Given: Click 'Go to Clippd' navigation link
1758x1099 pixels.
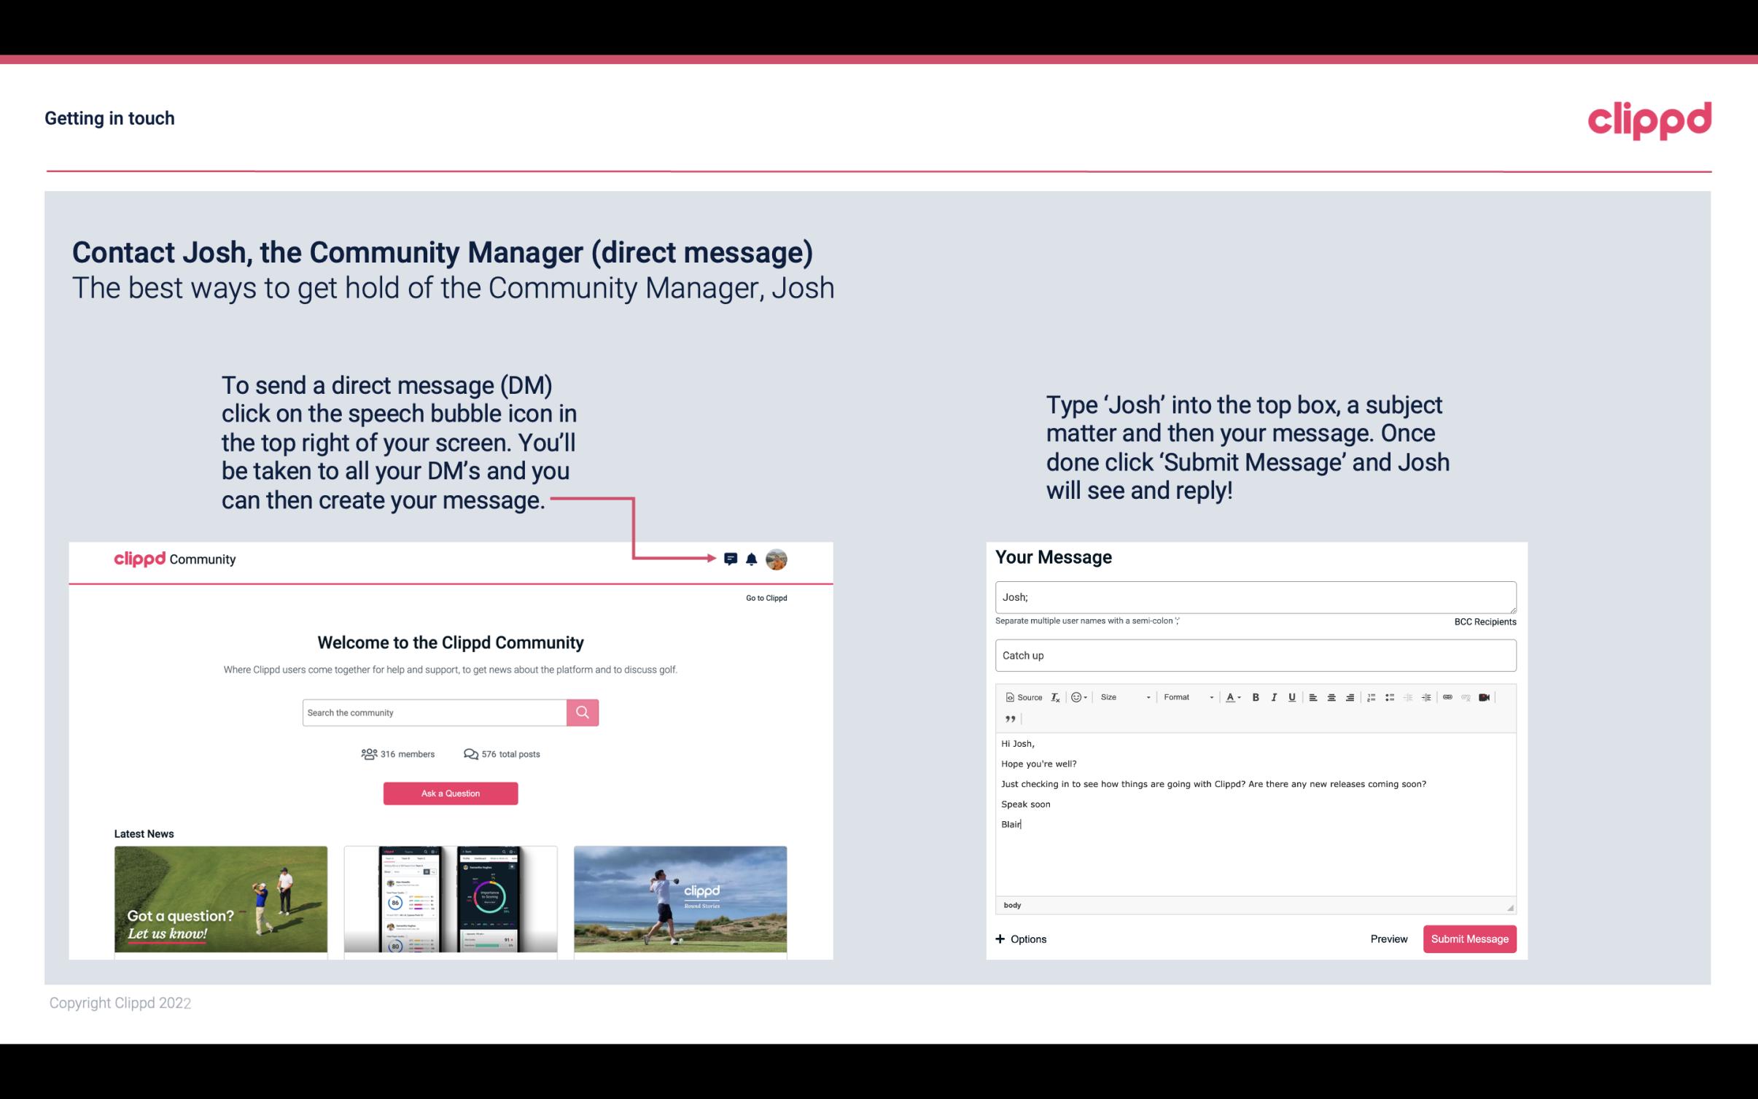Looking at the screenshot, I should [x=764, y=597].
